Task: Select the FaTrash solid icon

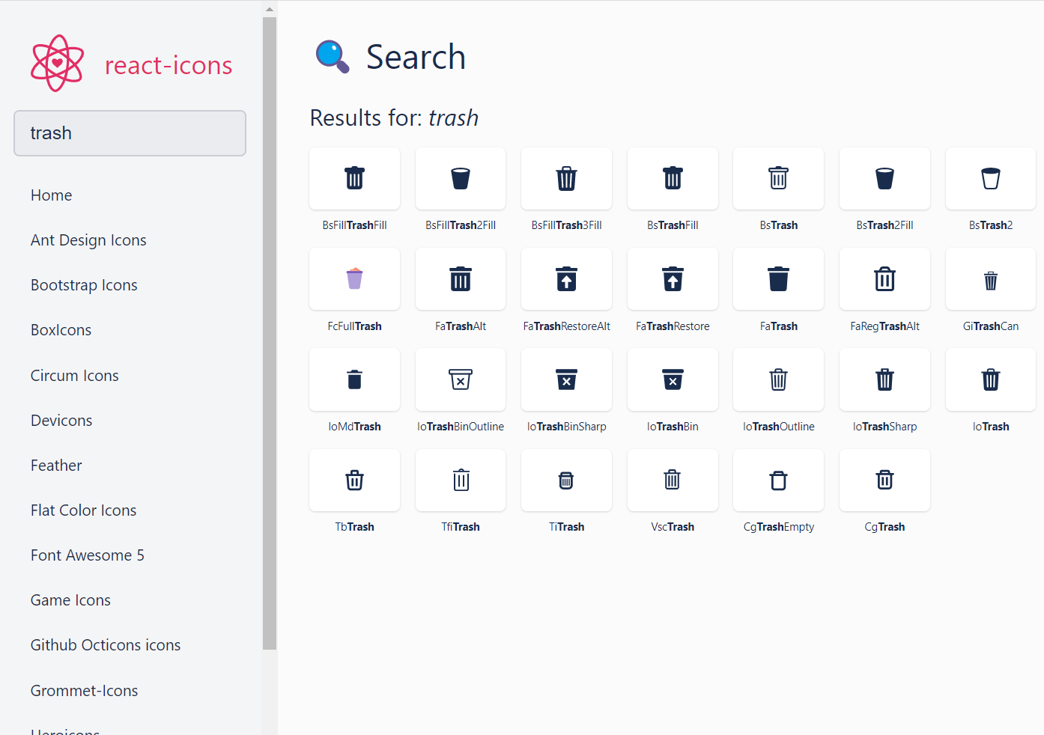Action: pos(779,279)
